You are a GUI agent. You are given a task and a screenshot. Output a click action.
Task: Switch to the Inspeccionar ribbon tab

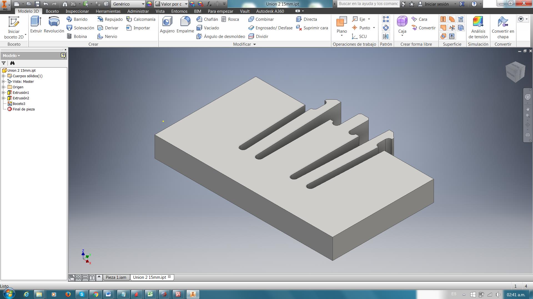77,11
